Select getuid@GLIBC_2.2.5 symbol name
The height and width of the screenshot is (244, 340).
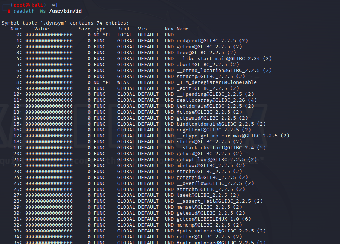[203, 153]
